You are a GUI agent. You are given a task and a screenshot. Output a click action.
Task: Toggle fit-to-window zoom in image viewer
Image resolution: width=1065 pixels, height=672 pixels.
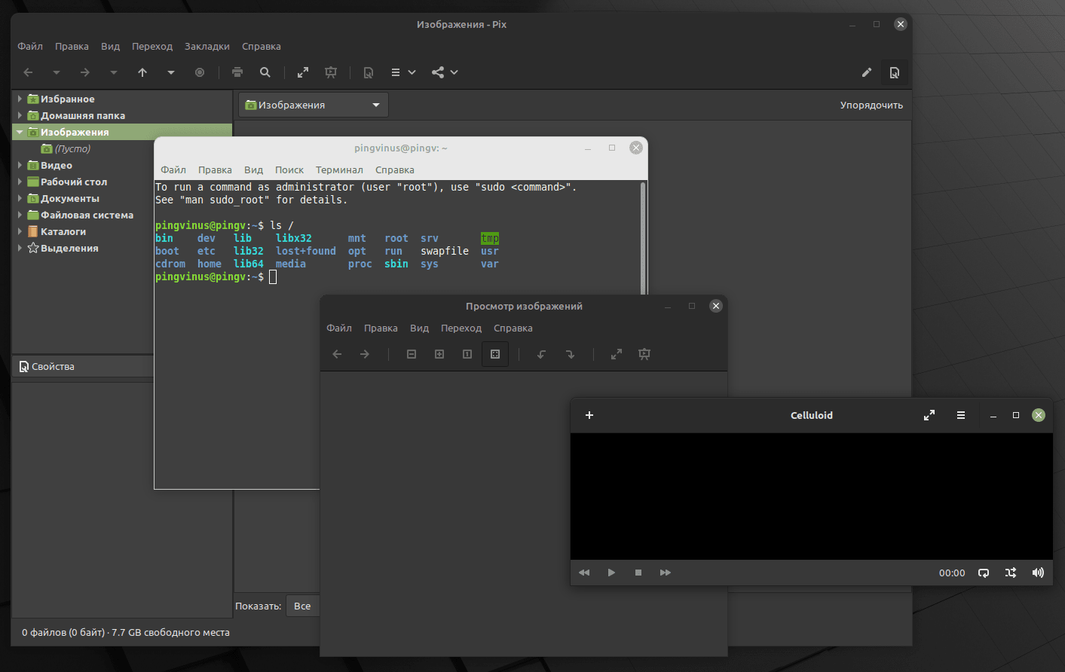tap(495, 354)
